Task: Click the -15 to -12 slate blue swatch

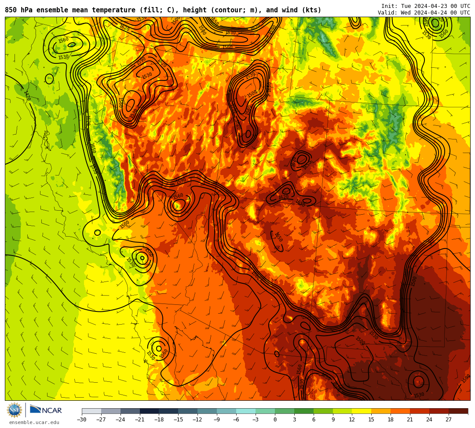Action: [188, 411]
